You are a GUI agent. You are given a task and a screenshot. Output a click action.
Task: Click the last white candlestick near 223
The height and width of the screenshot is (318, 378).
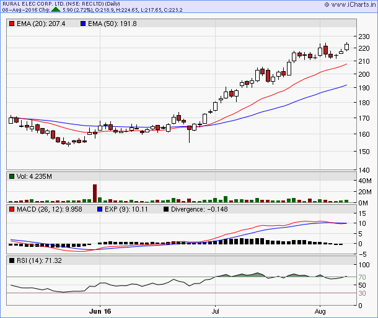click(346, 46)
